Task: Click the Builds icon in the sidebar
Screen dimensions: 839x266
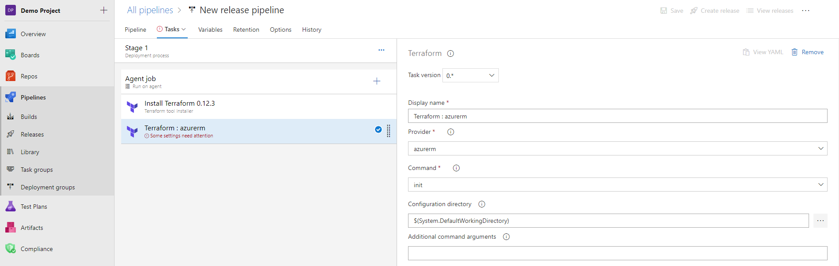Action: [11, 117]
